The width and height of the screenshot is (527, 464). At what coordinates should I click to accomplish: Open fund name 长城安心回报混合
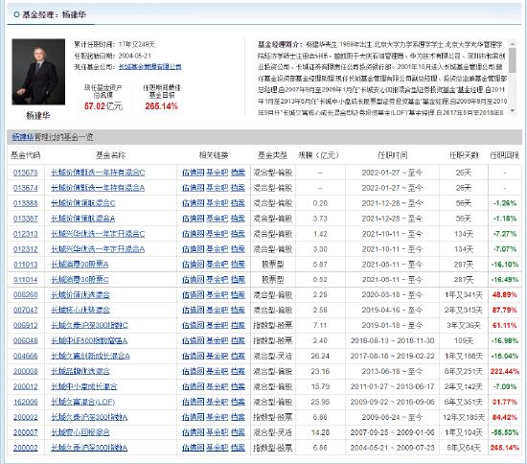pyautogui.click(x=80, y=432)
